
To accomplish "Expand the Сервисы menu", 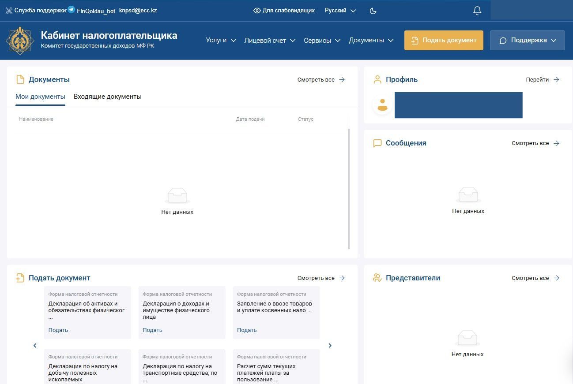I will pos(322,40).
